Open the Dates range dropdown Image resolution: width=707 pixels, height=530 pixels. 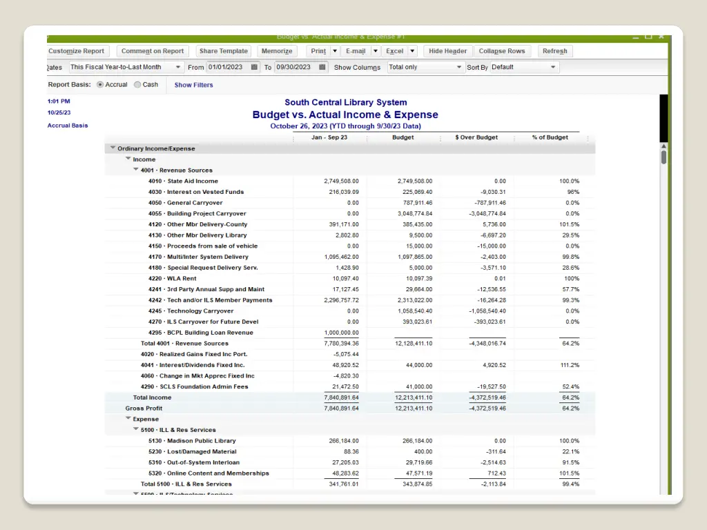[177, 67]
